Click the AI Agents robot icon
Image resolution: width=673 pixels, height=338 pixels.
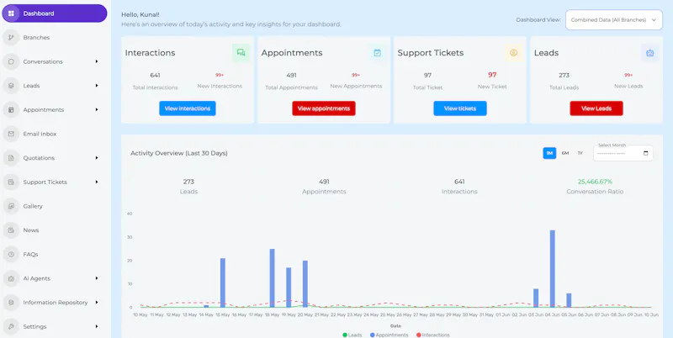11,278
